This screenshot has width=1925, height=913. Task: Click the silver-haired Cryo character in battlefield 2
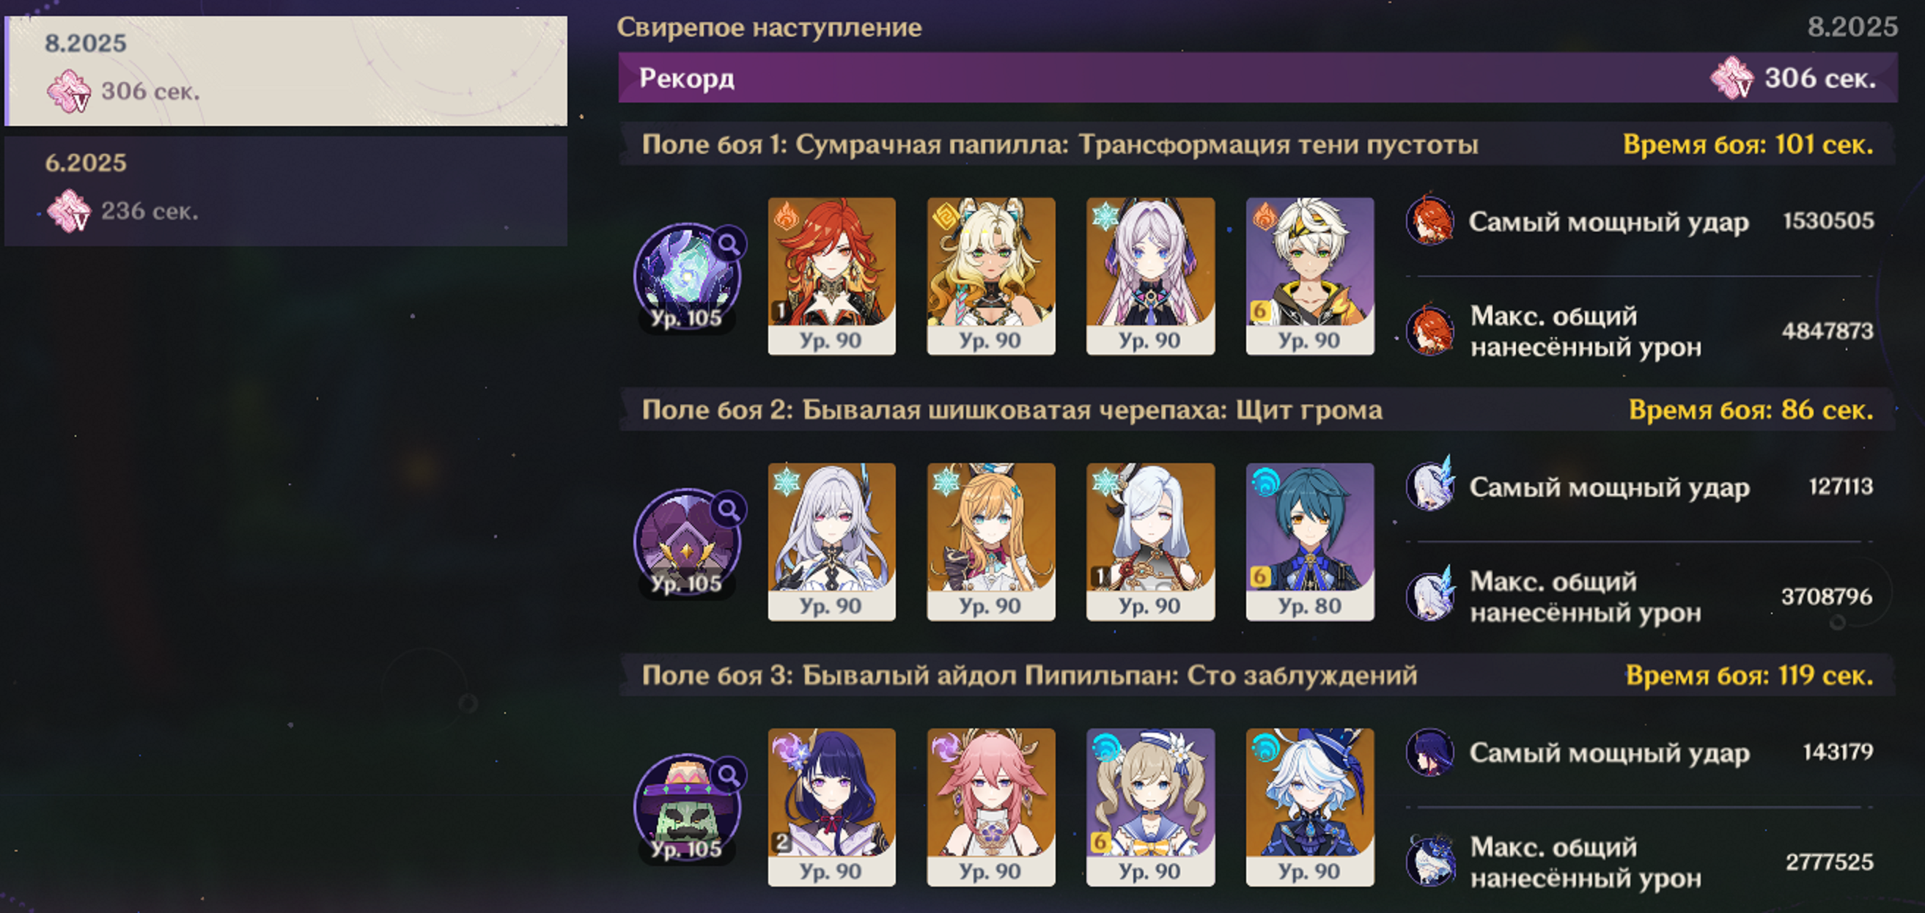832,541
